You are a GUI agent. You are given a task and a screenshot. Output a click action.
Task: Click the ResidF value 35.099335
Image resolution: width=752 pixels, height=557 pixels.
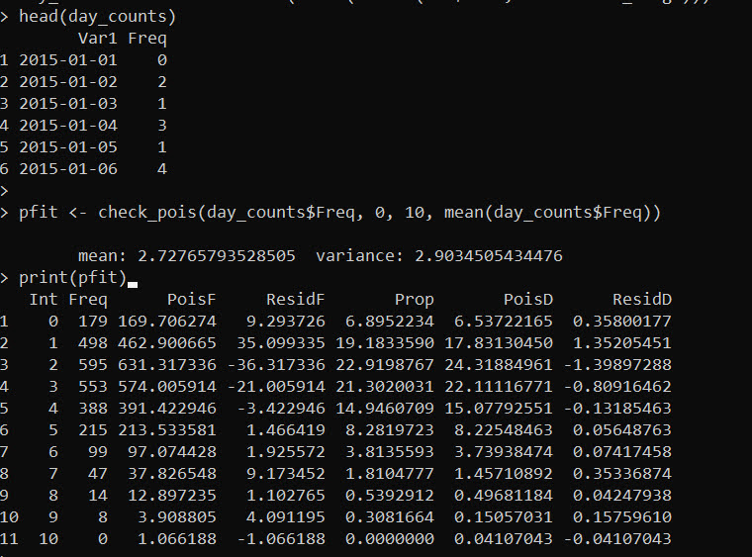(x=281, y=343)
